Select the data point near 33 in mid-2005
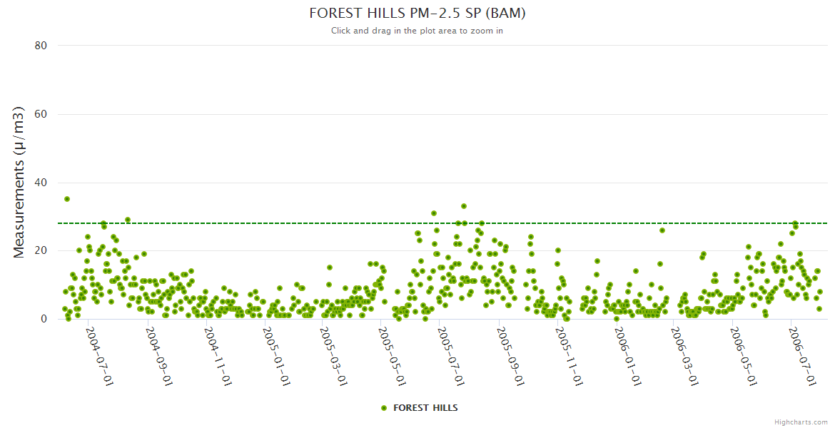 (464, 206)
